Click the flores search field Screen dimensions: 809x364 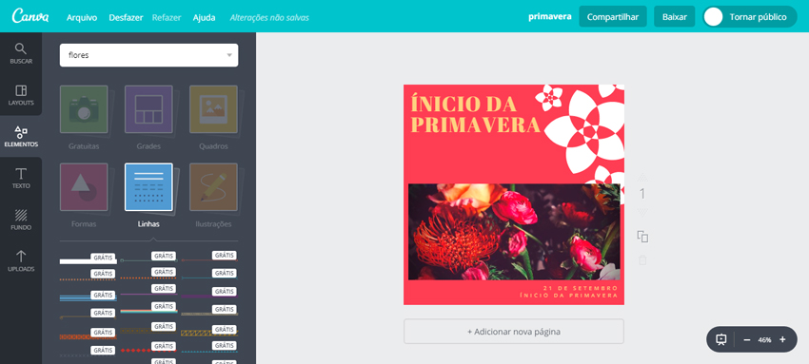pyautogui.click(x=149, y=55)
